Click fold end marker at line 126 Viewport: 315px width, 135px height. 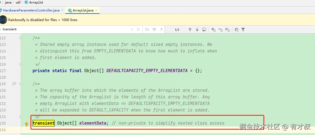[21, 64]
